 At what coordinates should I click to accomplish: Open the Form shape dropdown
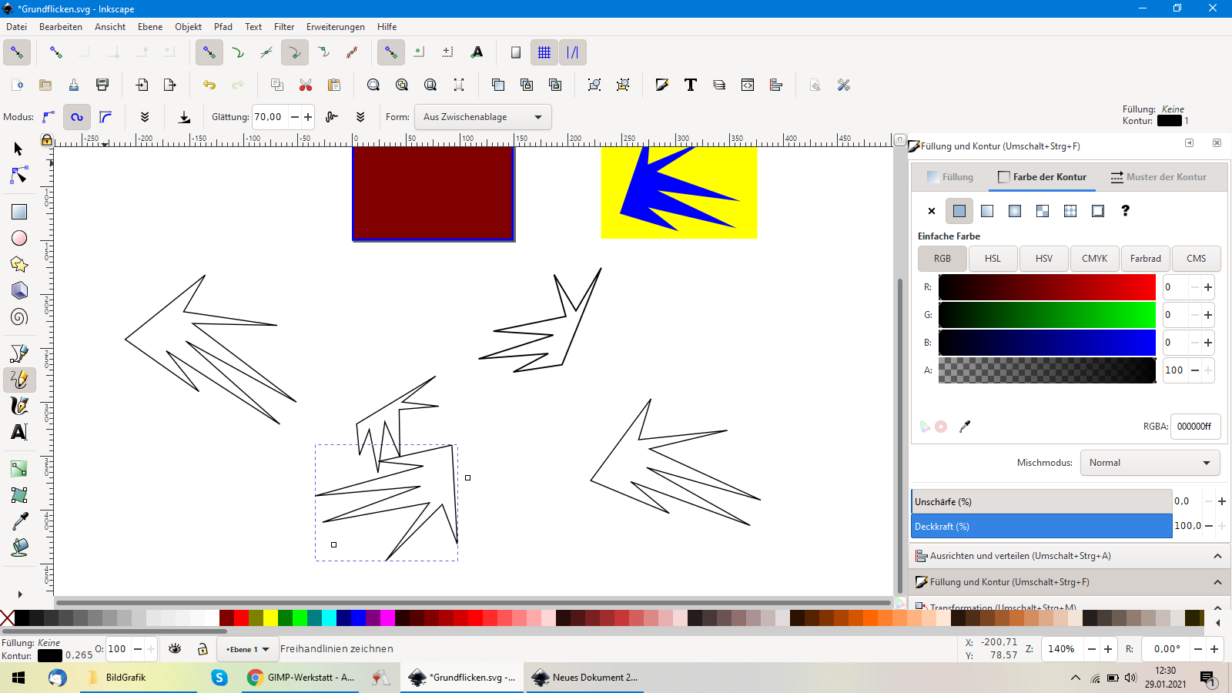coord(483,117)
